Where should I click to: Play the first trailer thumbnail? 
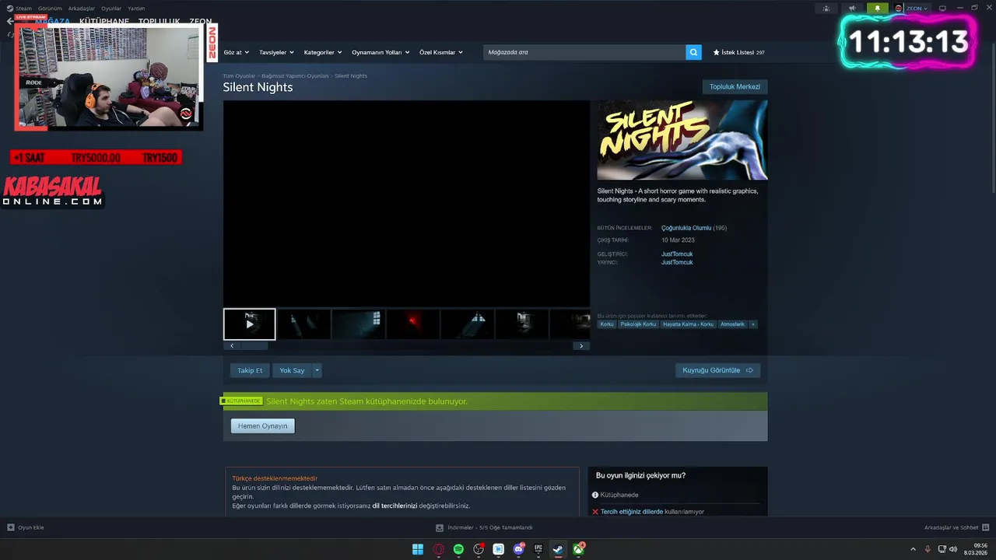click(x=250, y=324)
